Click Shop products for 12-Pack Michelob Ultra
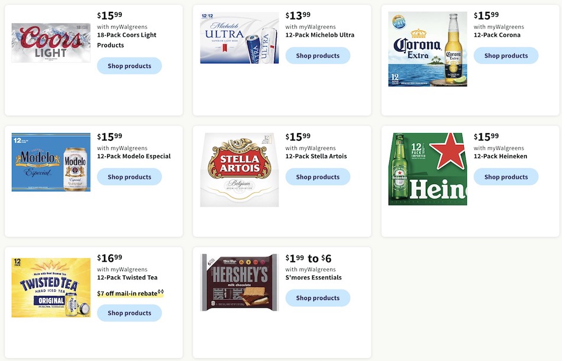 (318, 55)
